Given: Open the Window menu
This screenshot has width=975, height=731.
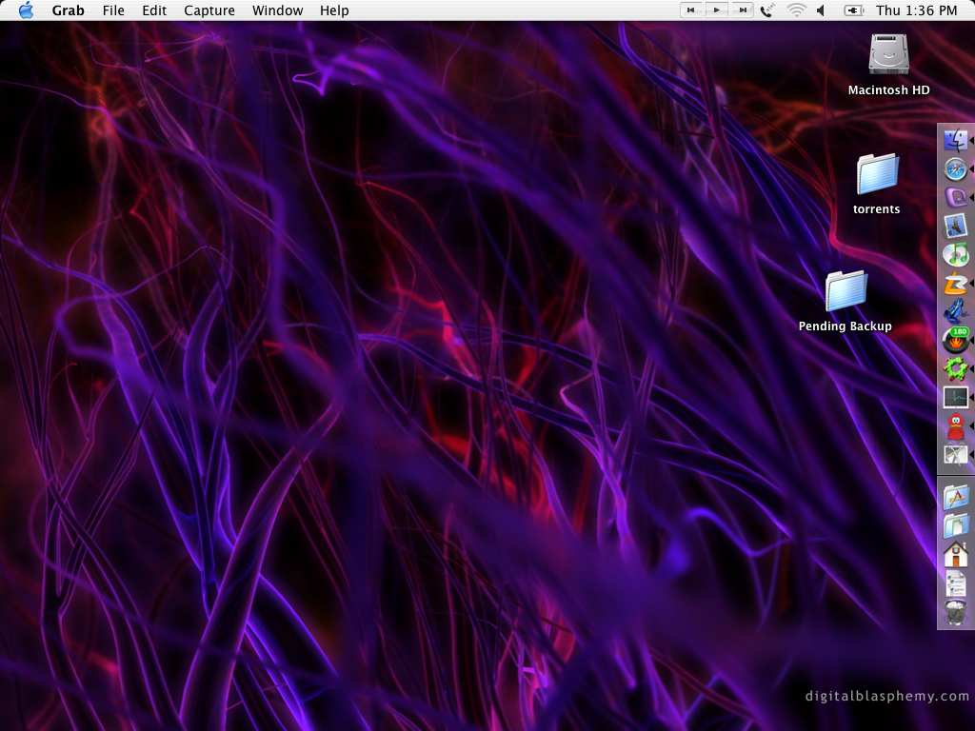Looking at the screenshot, I should pyautogui.click(x=277, y=10).
